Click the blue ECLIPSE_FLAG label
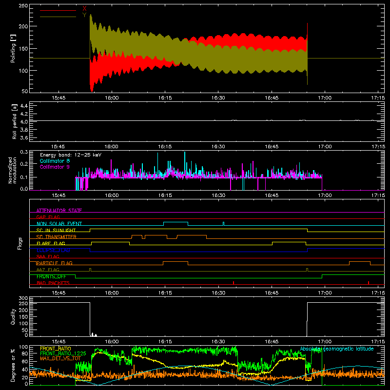The image size is (390, 390). tap(53, 250)
